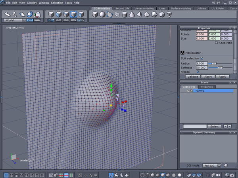Click down arrow next to Select button
238x178 pixels.
pyautogui.click(x=225, y=126)
